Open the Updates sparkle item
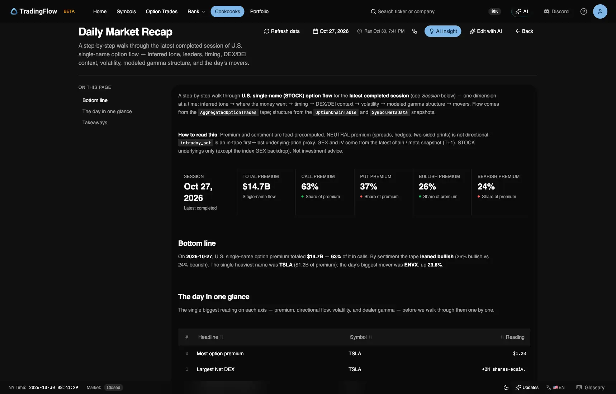 pyautogui.click(x=527, y=388)
